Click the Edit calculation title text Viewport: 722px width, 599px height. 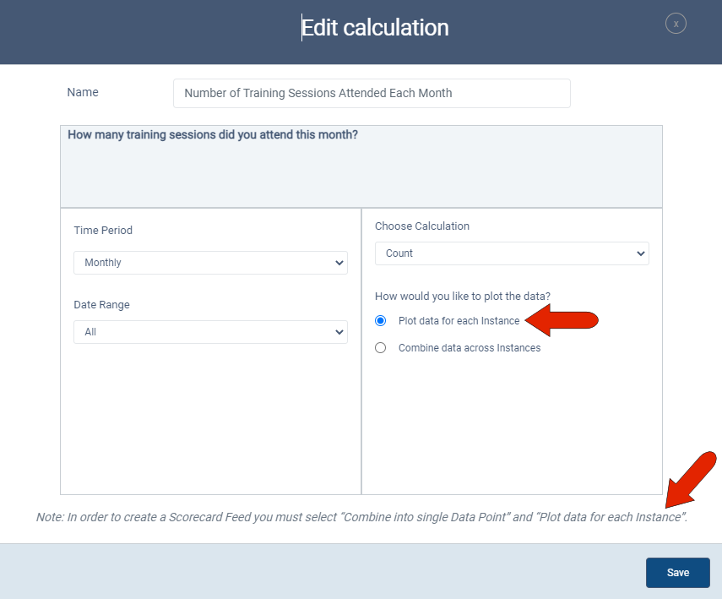pyautogui.click(x=375, y=28)
